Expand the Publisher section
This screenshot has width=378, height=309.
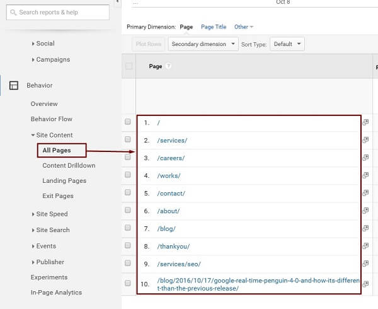[48, 262]
